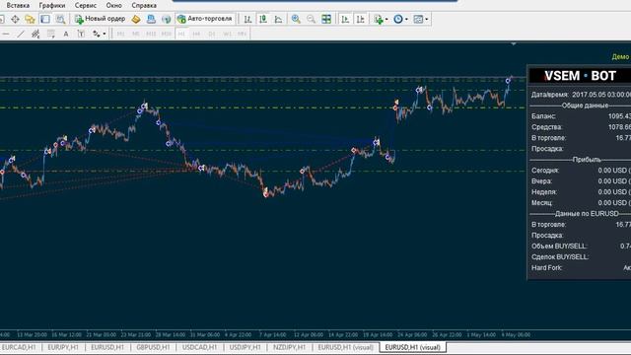
Task: Click the 7 Apr 14:00 time axis label
Action: [x=272, y=334]
